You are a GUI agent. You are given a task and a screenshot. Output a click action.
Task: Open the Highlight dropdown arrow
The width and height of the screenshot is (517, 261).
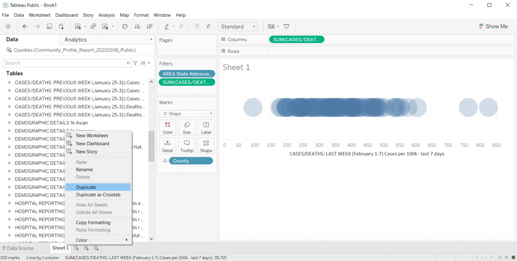click(x=174, y=27)
